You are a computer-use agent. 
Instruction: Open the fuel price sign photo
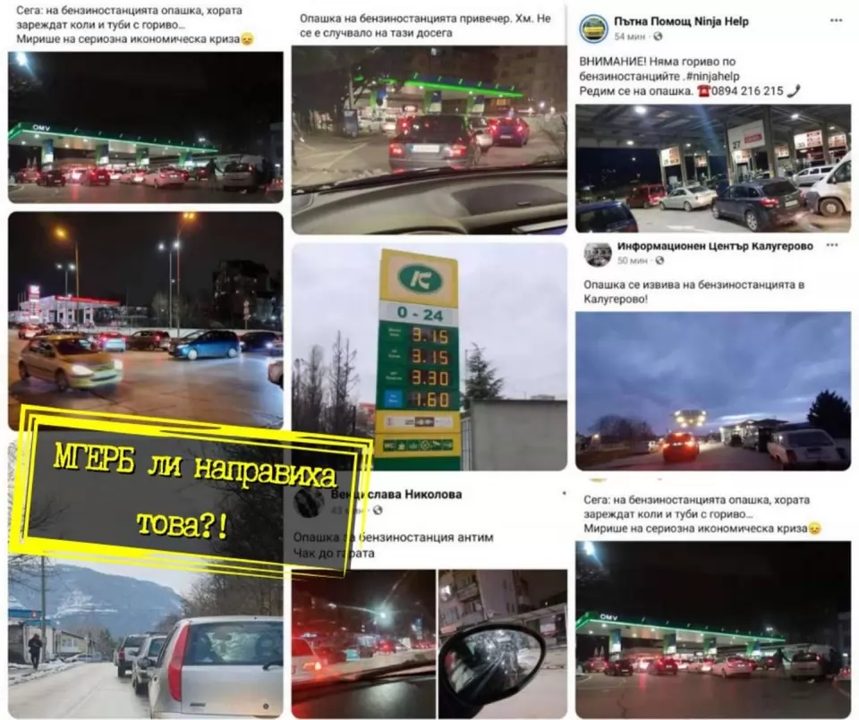click(x=429, y=357)
